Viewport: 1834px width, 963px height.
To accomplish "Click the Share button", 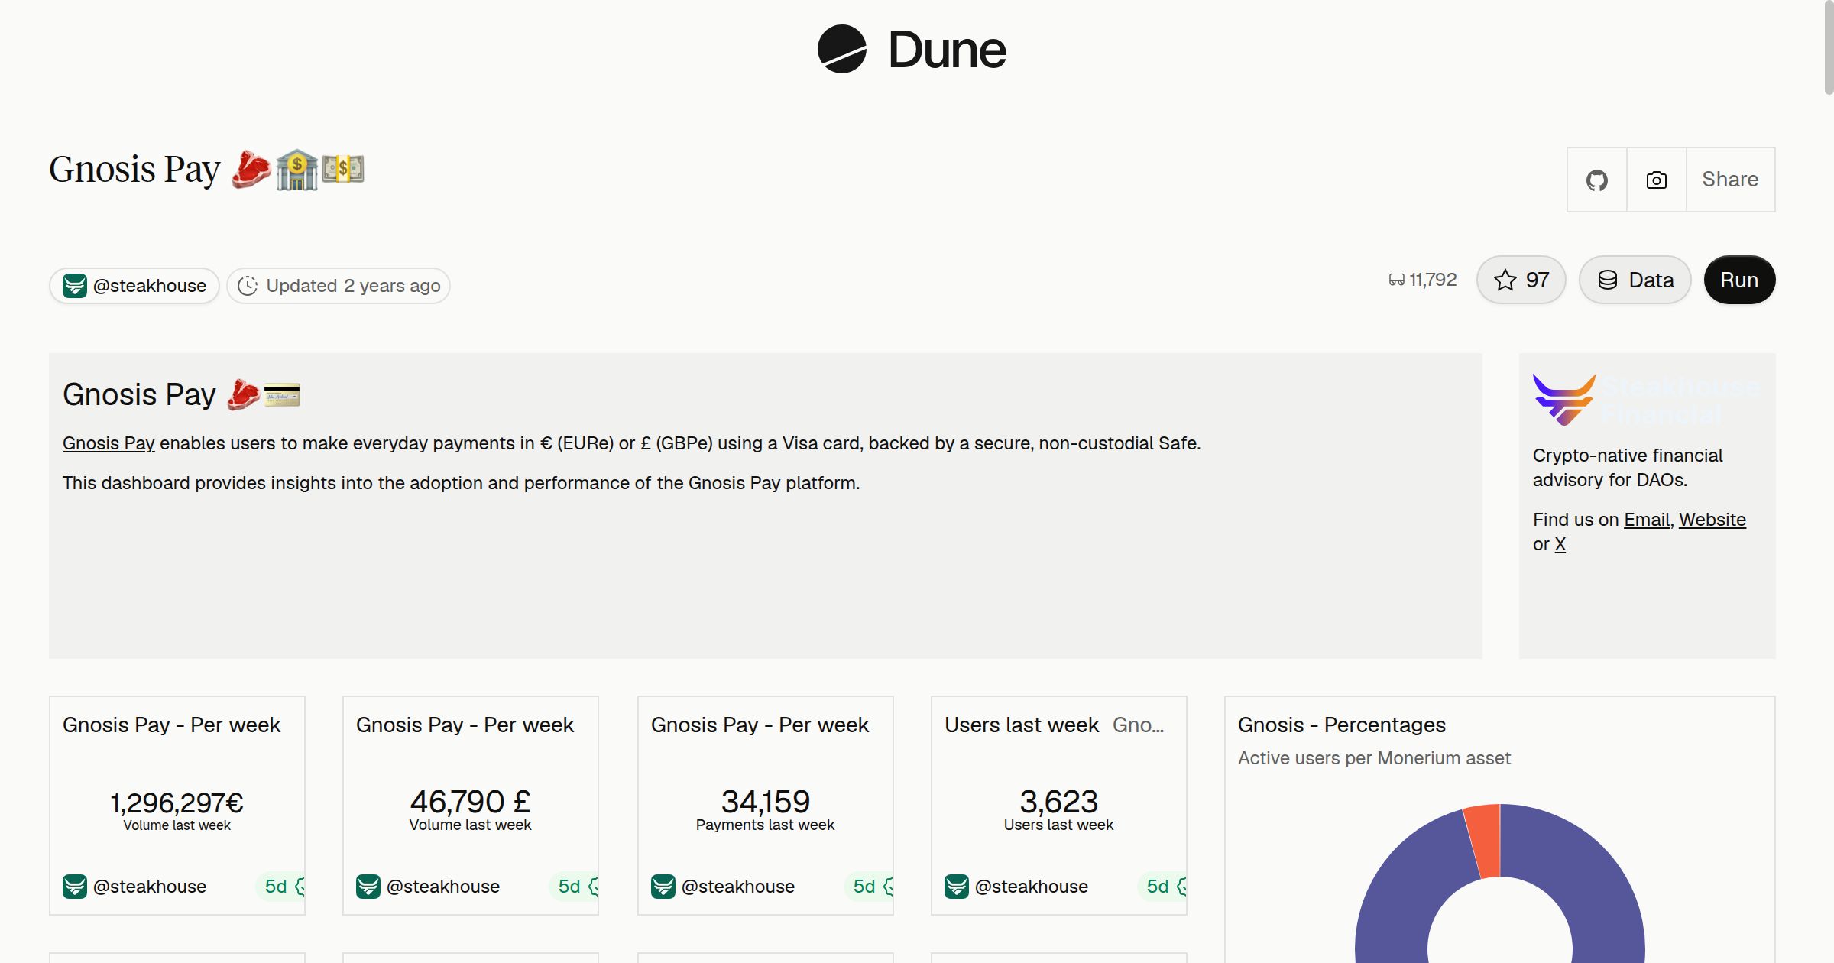I will pos(1730,180).
